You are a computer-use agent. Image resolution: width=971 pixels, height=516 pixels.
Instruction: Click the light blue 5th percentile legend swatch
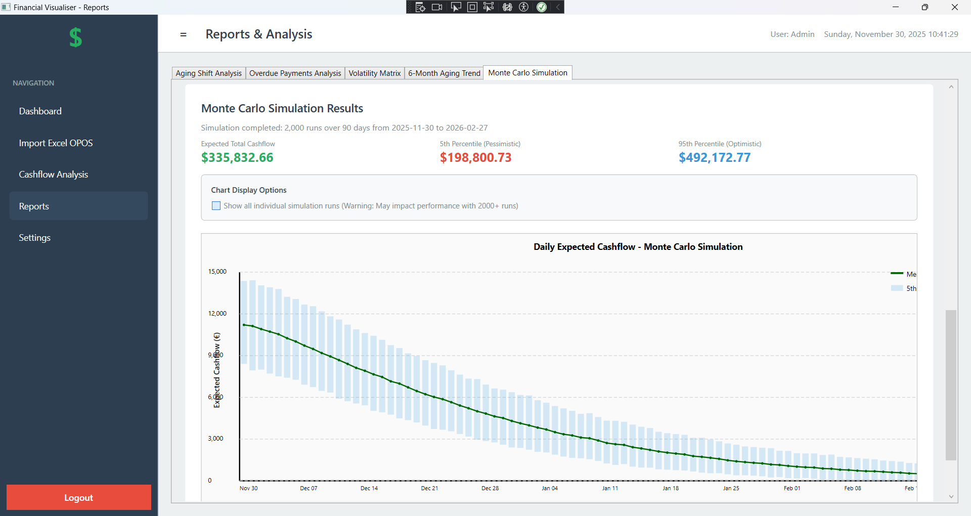tap(897, 288)
